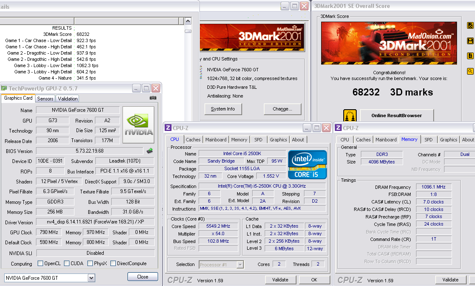Image resolution: width=475 pixels, height=286 pixels.
Task: Open the NVIDIA GeForce 7600 GT card dropdown
Action: coord(91,278)
